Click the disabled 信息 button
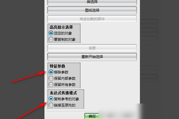 click(92, 48)
